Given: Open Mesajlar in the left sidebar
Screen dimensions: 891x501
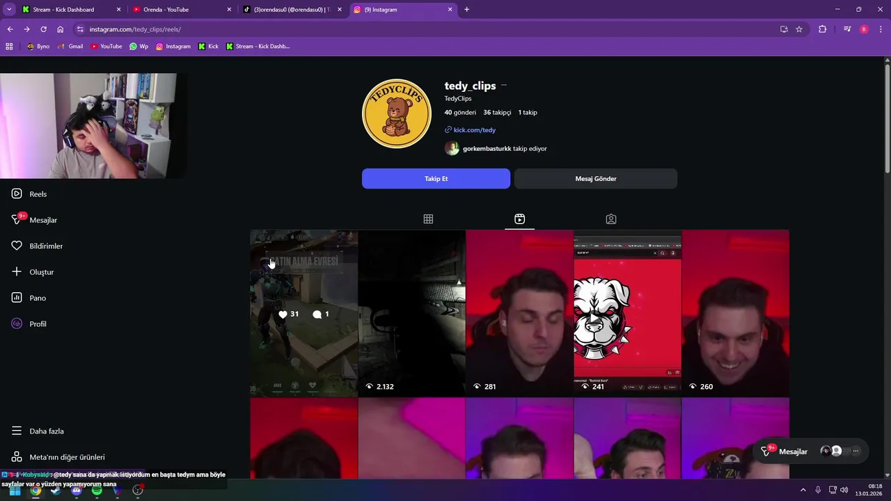Looking at the screenshot, I should coord(33,220).
